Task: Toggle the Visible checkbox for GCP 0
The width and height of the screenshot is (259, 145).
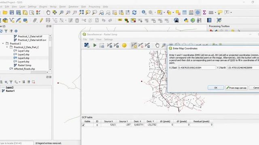Action: (83, 125)
